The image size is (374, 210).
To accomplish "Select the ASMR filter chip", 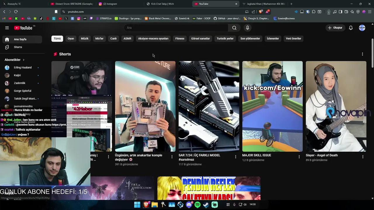I will click(127, 38).
